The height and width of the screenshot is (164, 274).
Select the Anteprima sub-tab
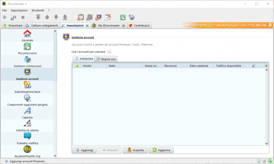click(x=84, y=59)
